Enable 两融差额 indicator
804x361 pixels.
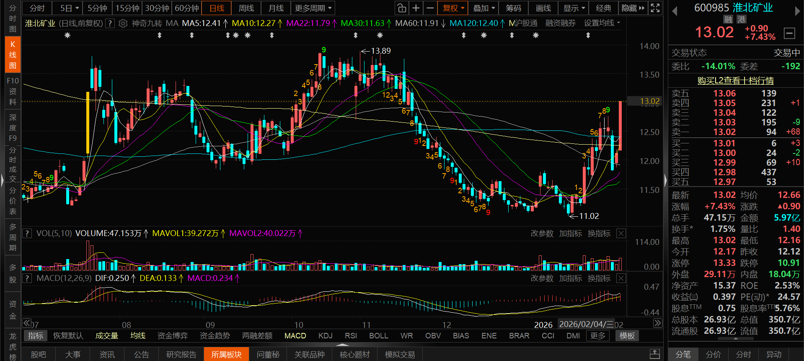(x=257, y=336)
